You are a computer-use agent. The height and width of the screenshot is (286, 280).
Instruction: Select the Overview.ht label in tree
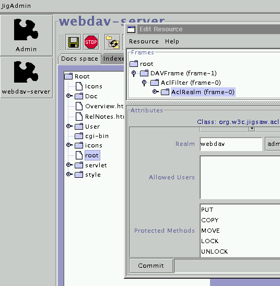pyautogui.click(x=104, y=106)
